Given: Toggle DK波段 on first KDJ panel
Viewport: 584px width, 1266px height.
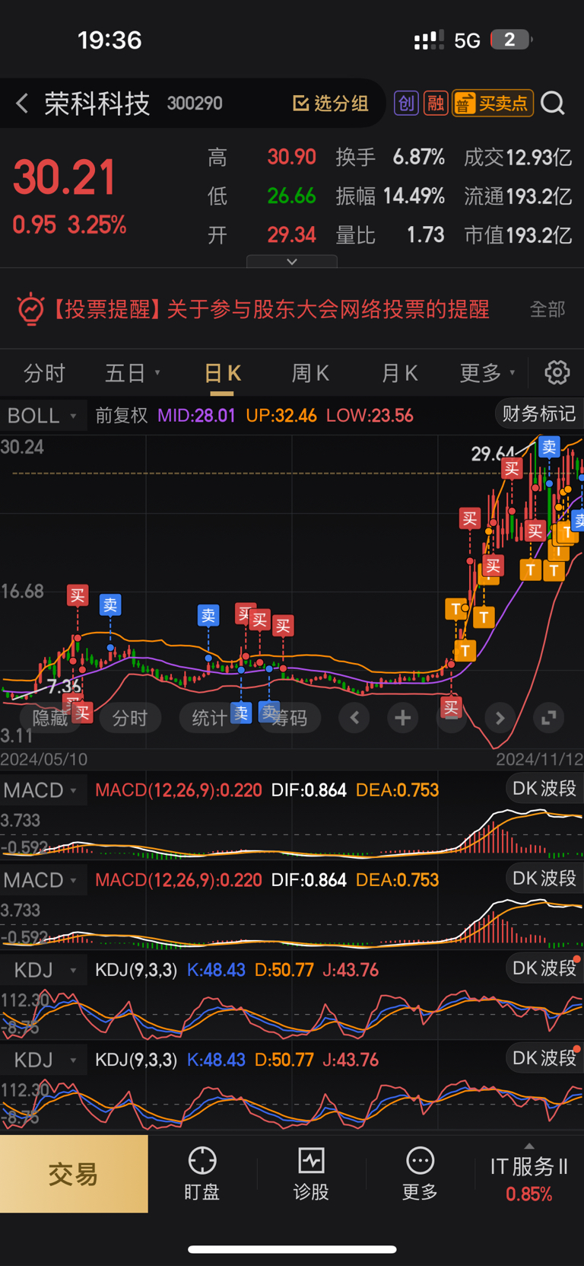Looking at the screenshot, I should 544,968.
